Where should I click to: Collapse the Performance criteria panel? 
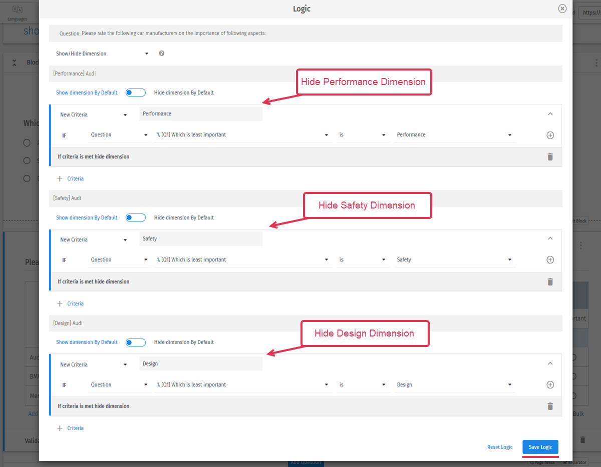click(x=550, y=113)
